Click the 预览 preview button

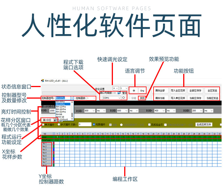click(142, 98)
